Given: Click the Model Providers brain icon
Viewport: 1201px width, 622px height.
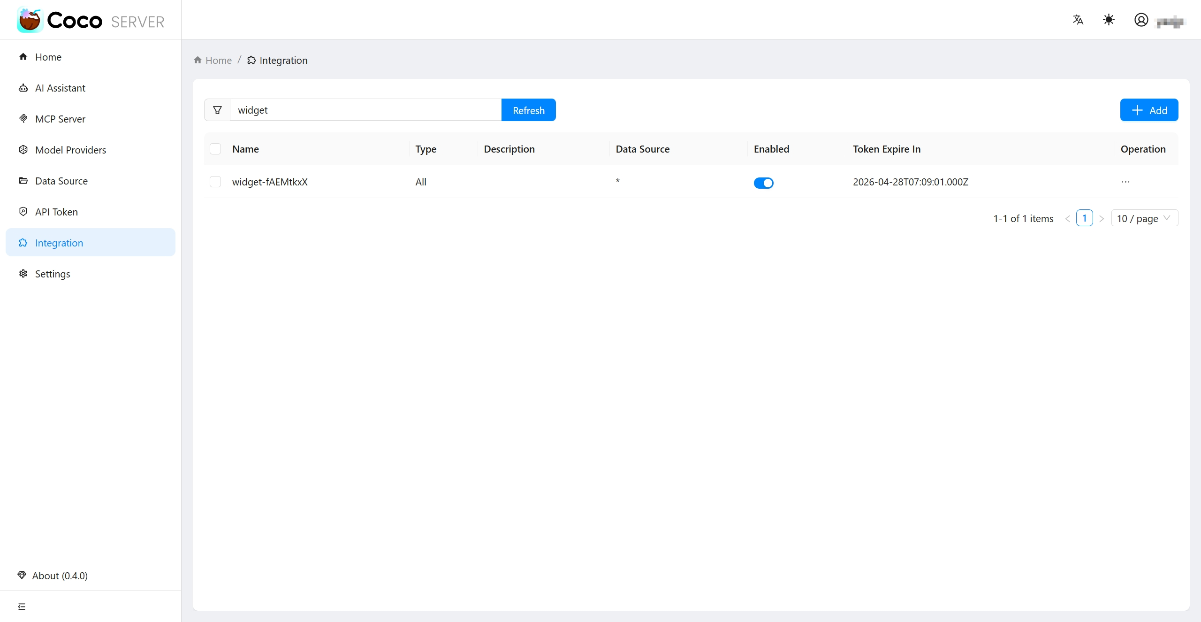Looking at the screenshot, I should (23, 150).
